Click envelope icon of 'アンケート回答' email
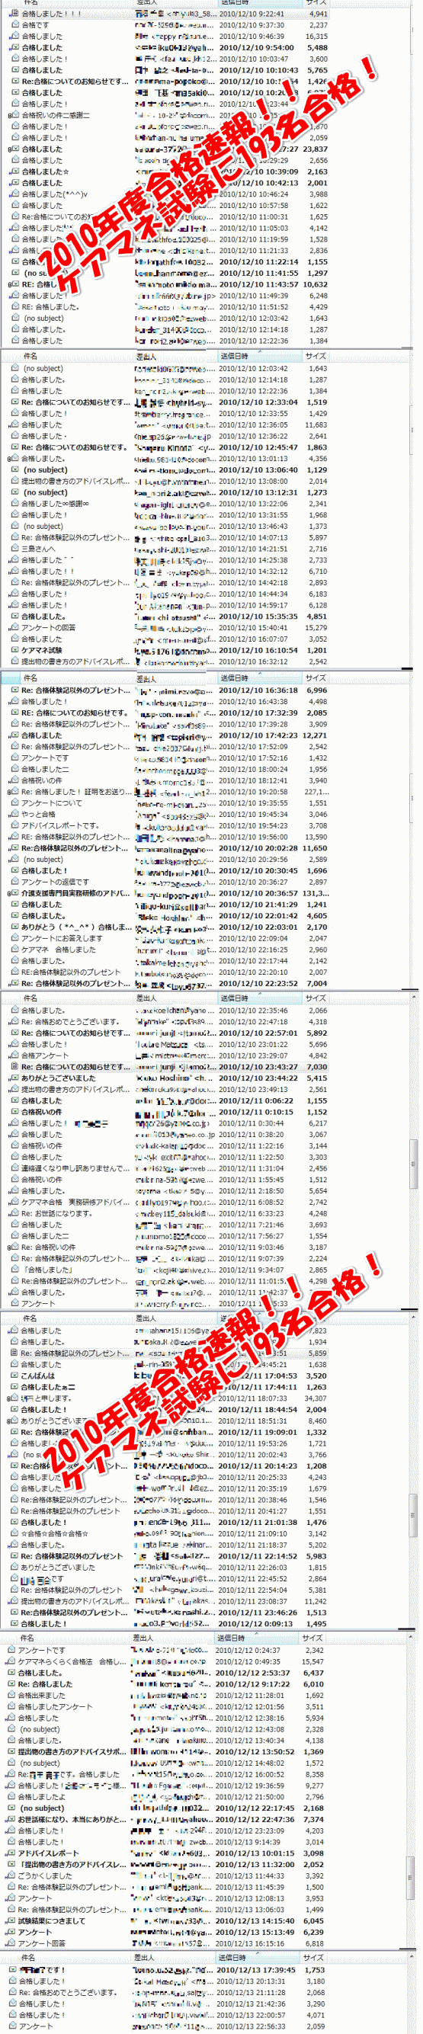 (11, 1943)
